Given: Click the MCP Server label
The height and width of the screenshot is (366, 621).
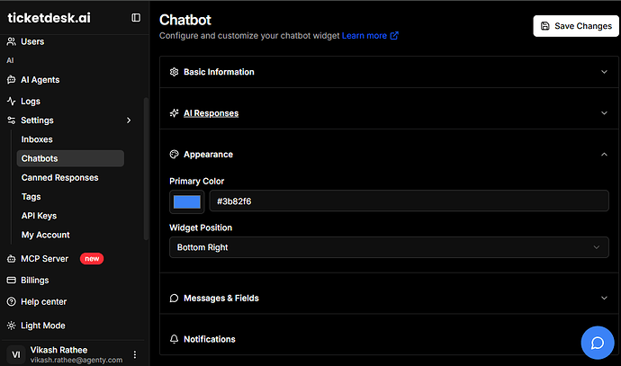Looking at the screenshot, I should click(x=44, y=259).
